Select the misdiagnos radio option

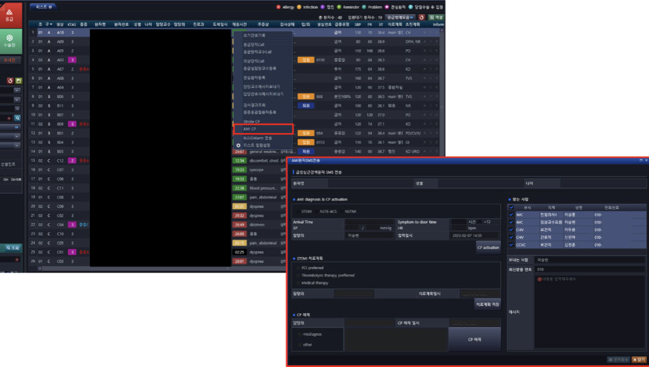pyautogui.click(x=300, y=334)
